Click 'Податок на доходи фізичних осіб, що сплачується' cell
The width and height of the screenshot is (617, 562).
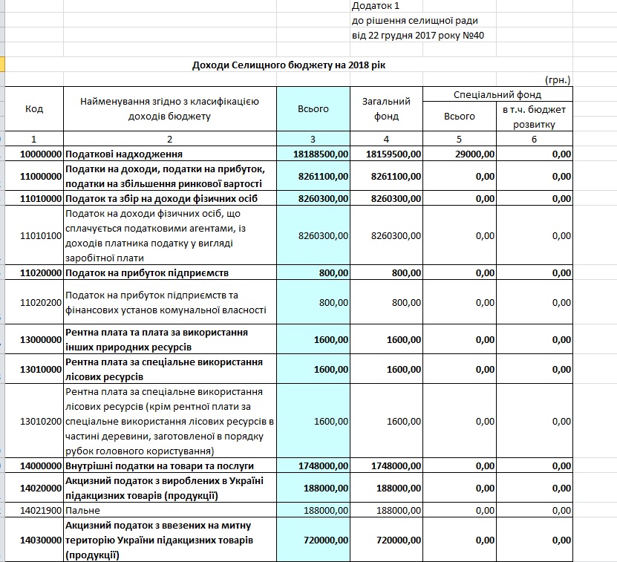[169, 235]
